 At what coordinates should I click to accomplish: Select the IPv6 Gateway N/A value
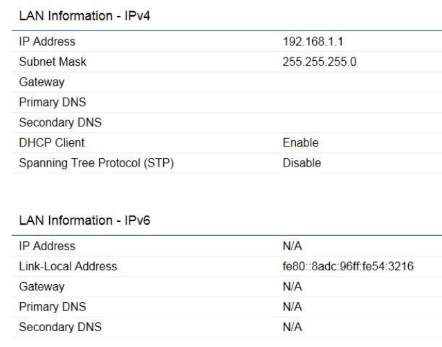pyautogui.click(x=293, y=287)
